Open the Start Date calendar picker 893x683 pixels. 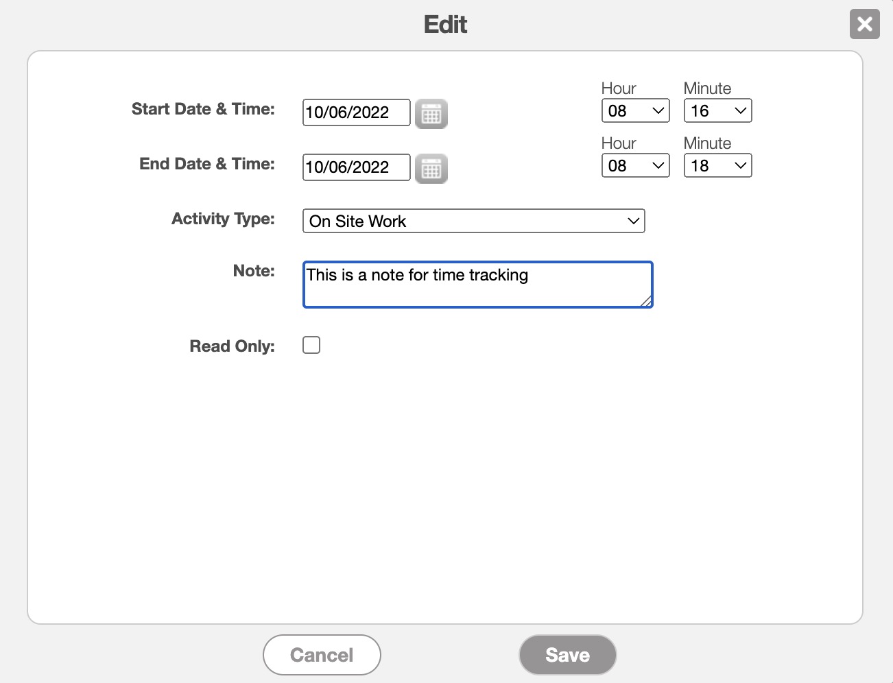[431, 114]
